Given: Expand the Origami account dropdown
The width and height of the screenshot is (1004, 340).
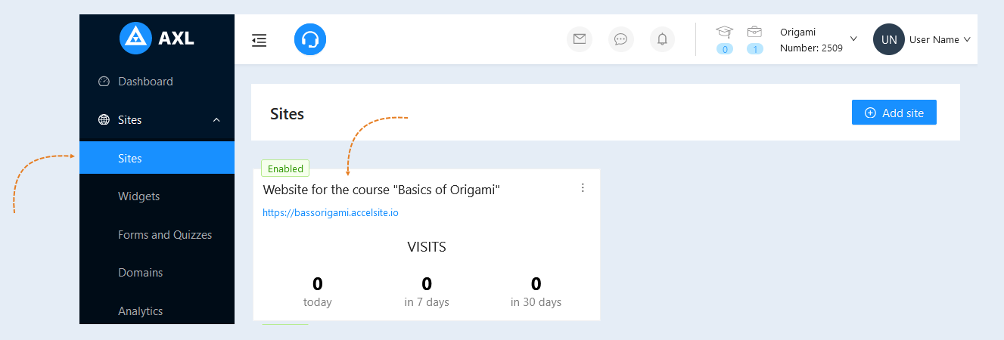Looking at the screenshot, I should pyautogui.click(x=853, y=39).
